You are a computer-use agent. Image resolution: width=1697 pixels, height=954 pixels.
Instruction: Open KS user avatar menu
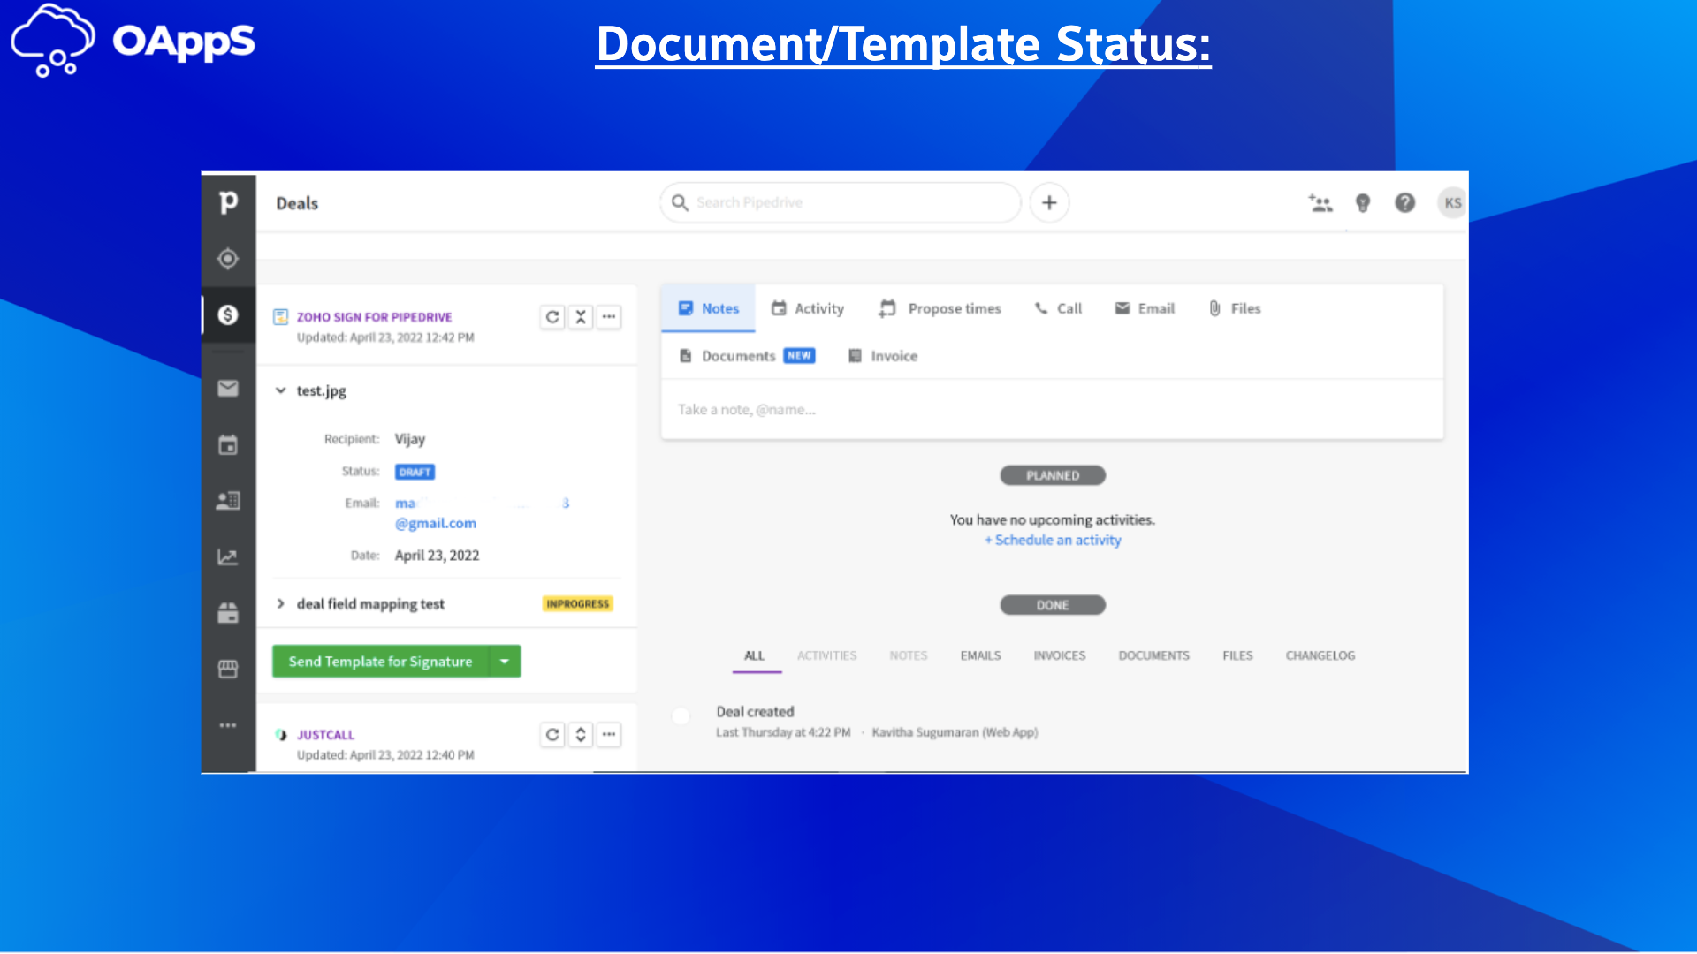pyautogui.click(x=1453, y=203)
